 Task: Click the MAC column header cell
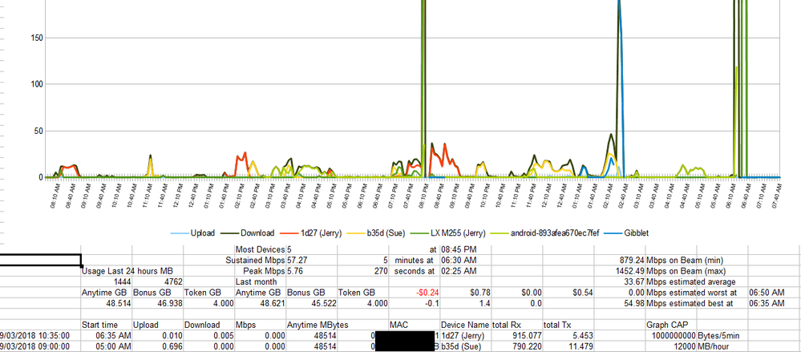(x=401, y=325)
